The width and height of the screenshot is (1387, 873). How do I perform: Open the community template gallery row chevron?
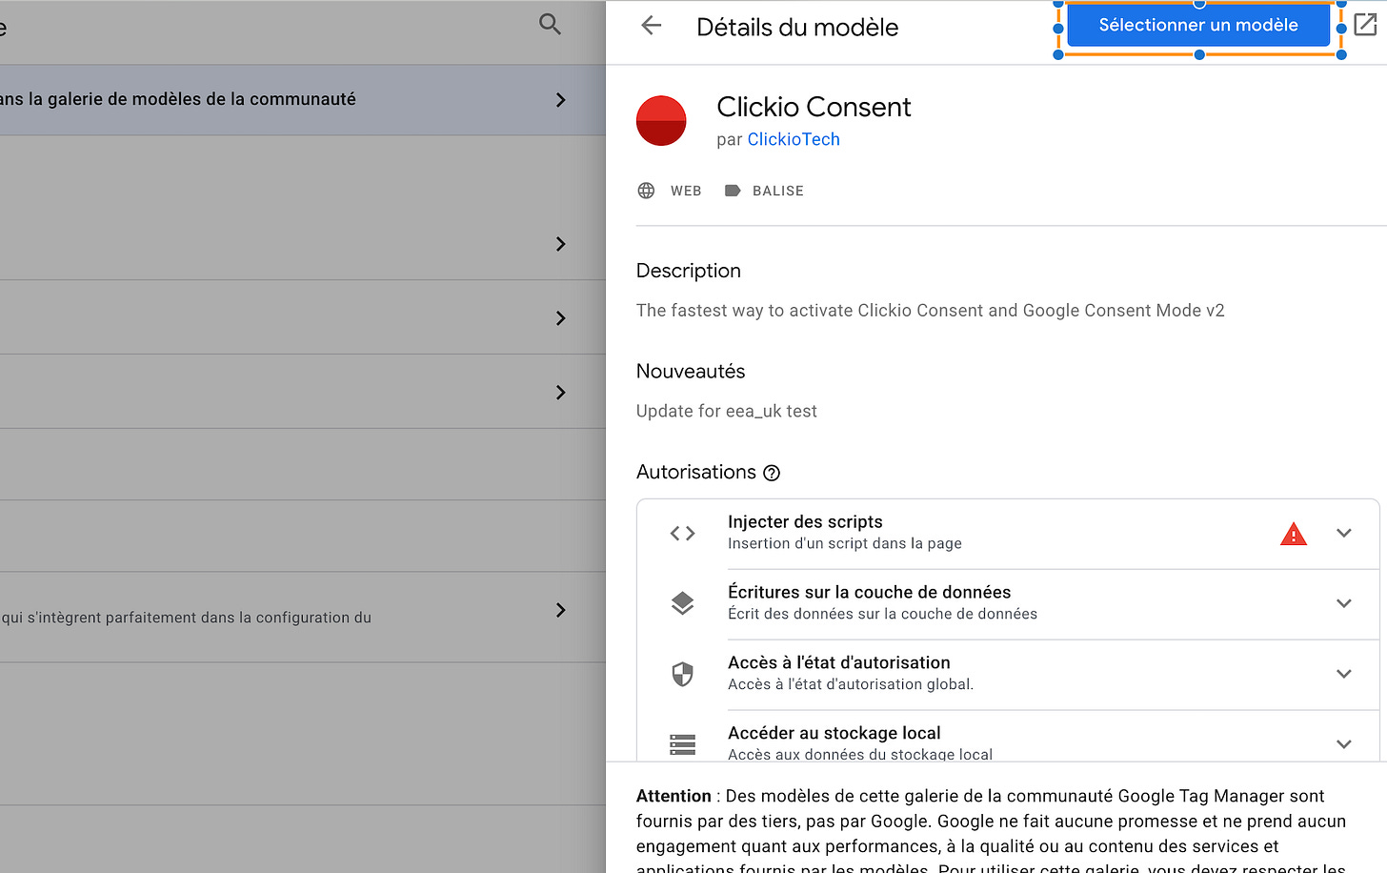pyautogui.click(x=561, y=100)
